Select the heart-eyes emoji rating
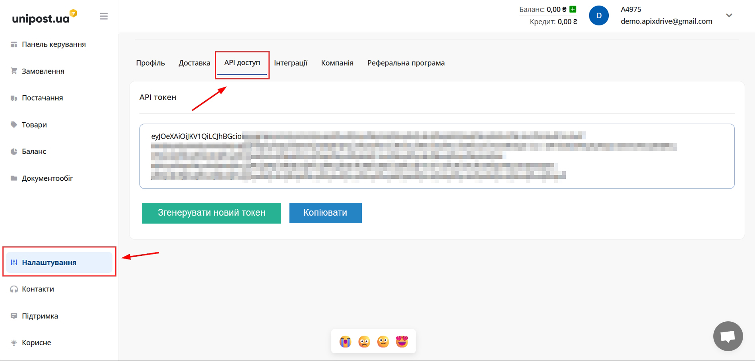Screen dimensions: 755x361 point(402,342)
